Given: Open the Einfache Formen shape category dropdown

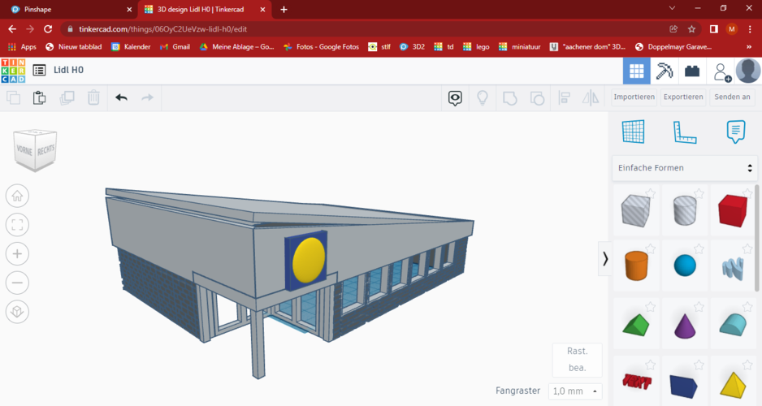Looking at the screenshot, I should [684, 168].
